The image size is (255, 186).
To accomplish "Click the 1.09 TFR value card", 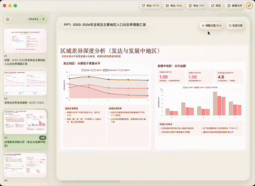I will click(171, 77).
